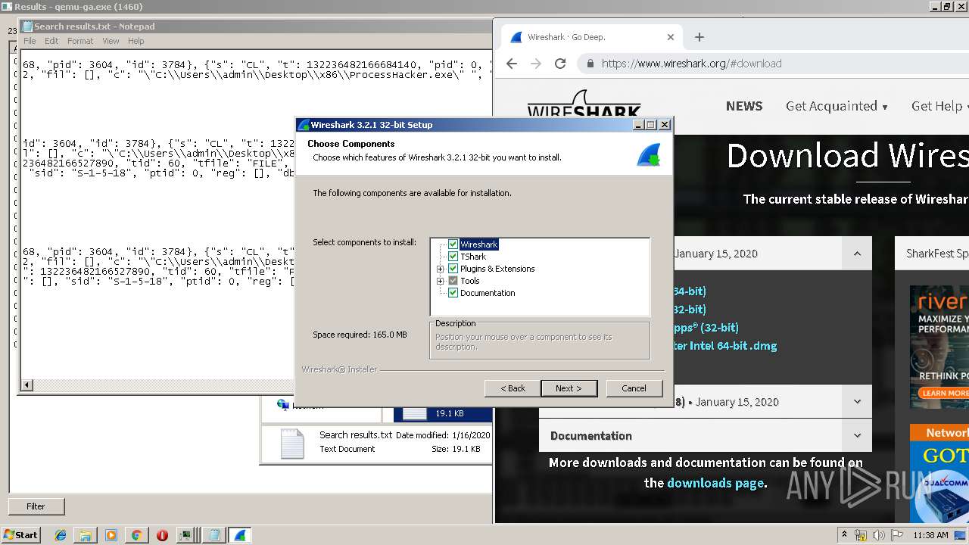Close the Wireshark browser tab
Viewport: 969px width, 545px height.
671,37
